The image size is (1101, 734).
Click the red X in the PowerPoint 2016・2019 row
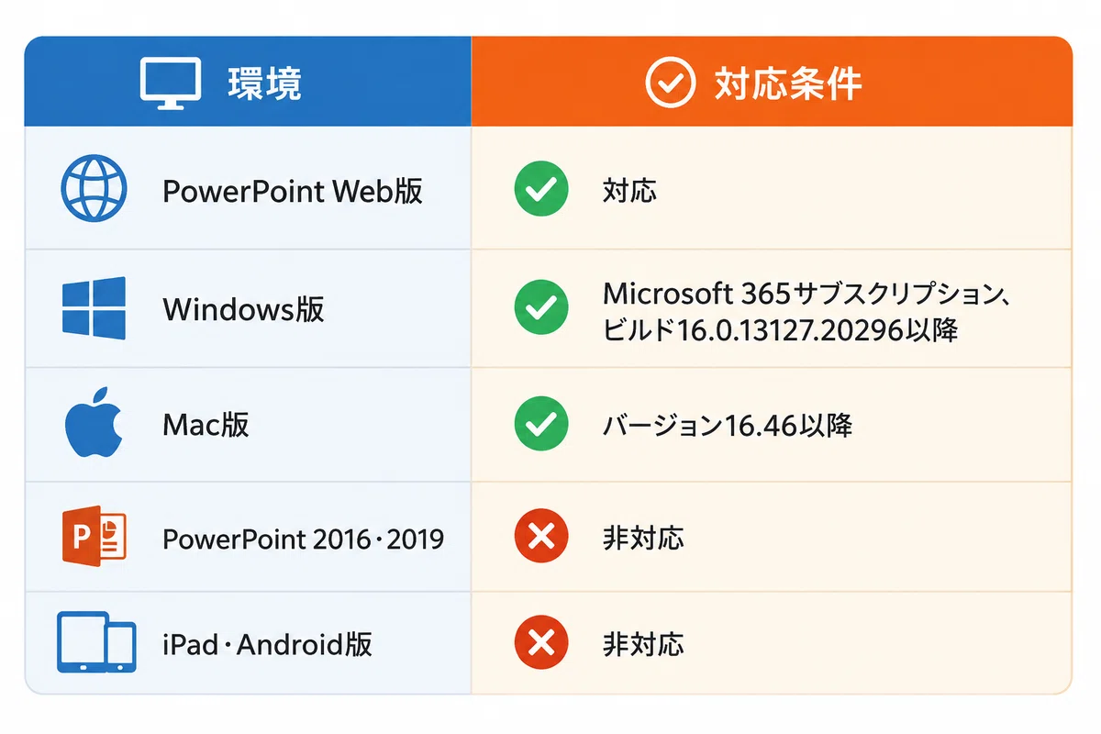tap(541, 536)
